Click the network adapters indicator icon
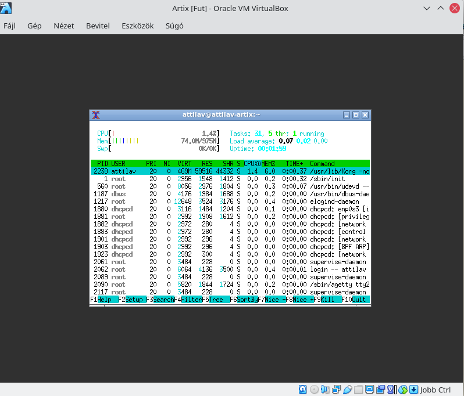 (x=337, y=390)
